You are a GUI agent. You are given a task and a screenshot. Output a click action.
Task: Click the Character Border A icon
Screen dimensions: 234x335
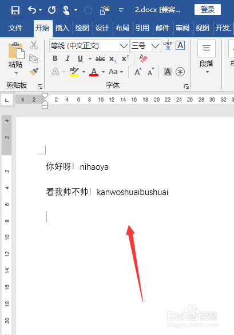pos(180,45)
